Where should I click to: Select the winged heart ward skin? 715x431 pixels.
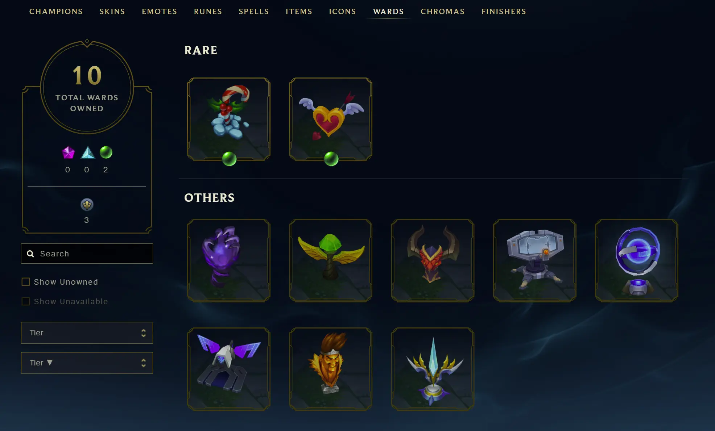[331, 119]
